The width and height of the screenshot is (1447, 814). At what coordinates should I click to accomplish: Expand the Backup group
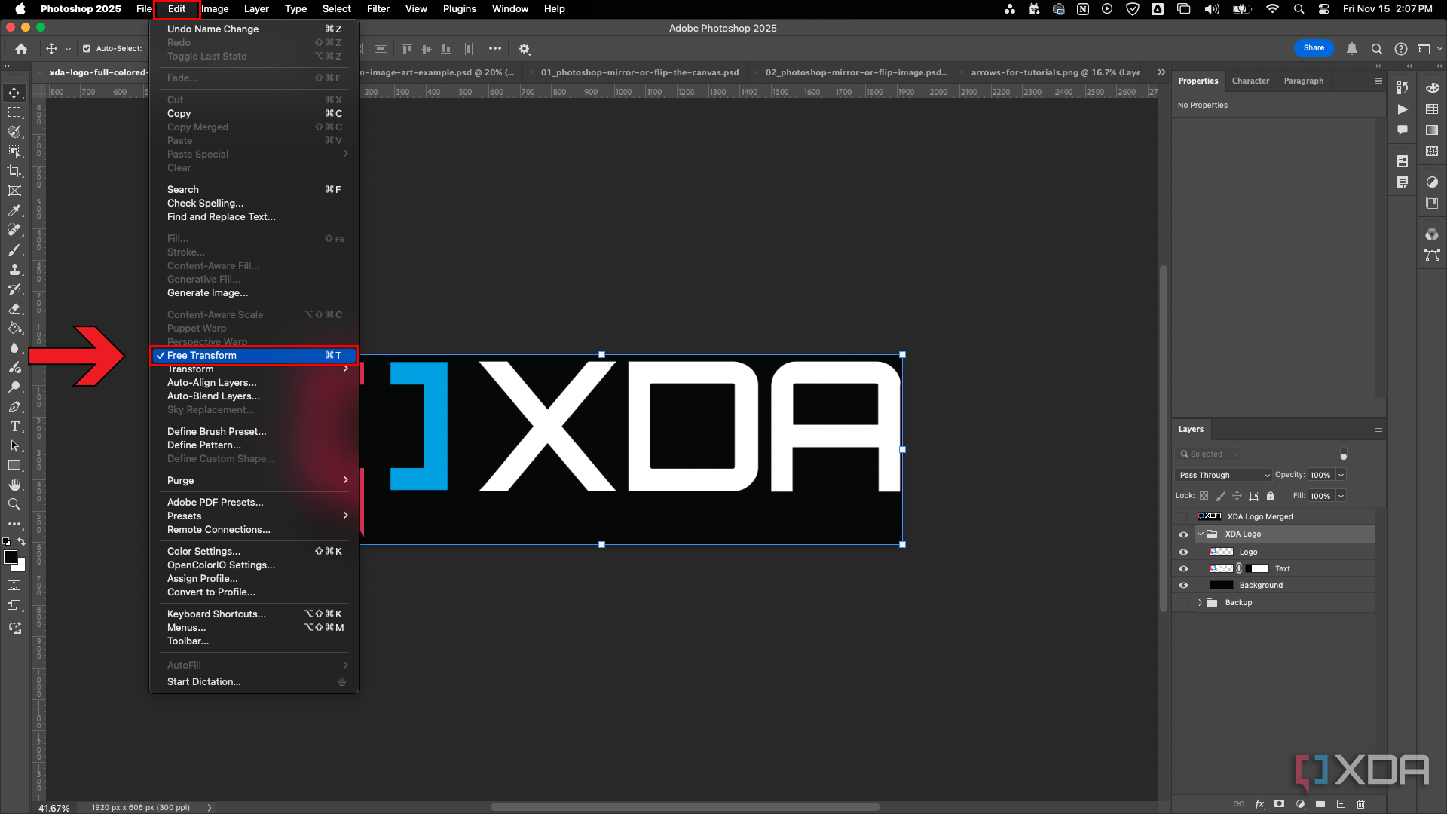(x=1201, y=603)
